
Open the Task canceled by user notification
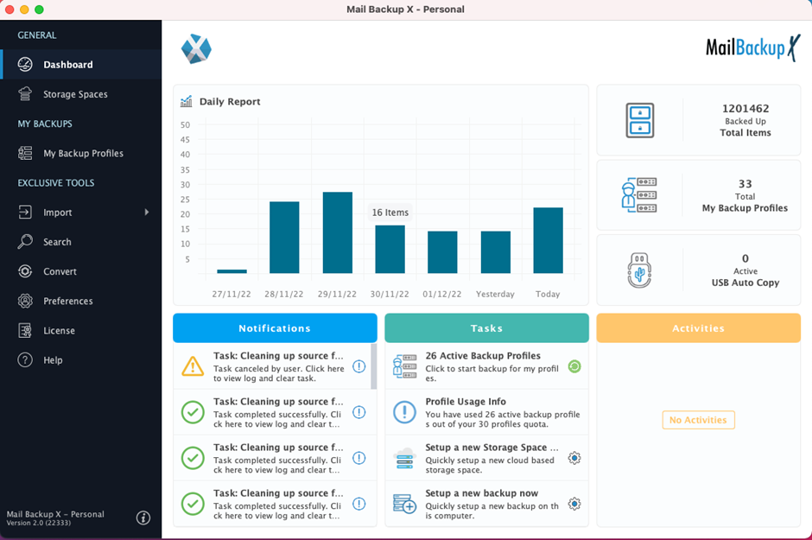point(272,366)
